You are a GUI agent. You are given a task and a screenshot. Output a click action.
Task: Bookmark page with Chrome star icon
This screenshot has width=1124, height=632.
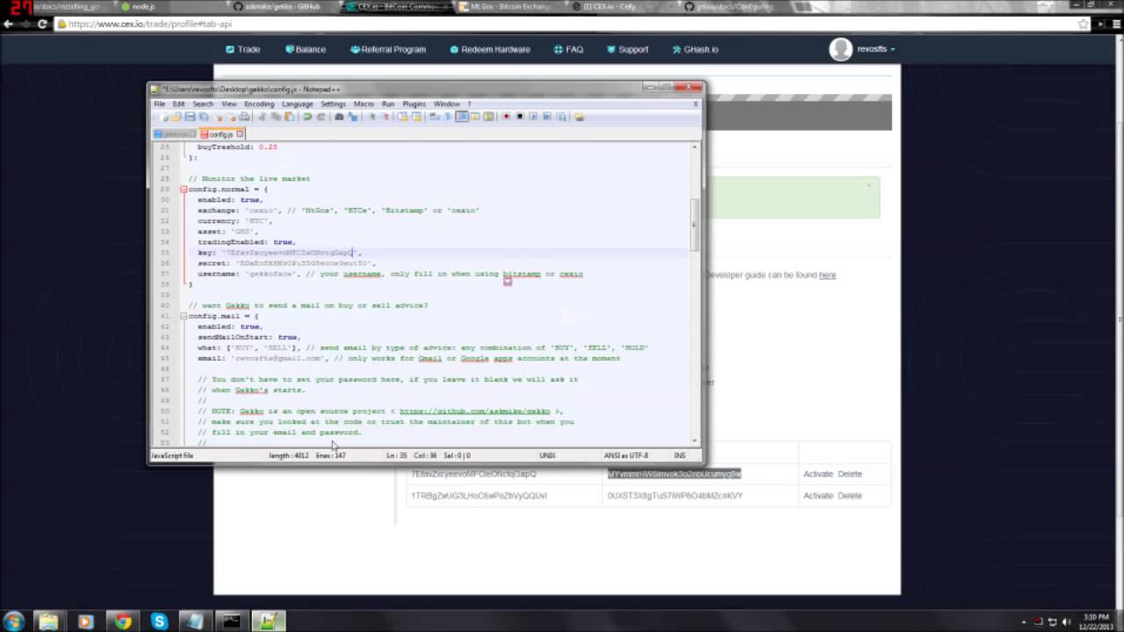coord(1084,24)
